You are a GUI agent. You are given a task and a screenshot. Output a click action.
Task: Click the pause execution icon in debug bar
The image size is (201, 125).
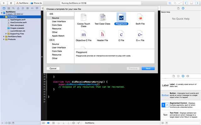(53, 123)
